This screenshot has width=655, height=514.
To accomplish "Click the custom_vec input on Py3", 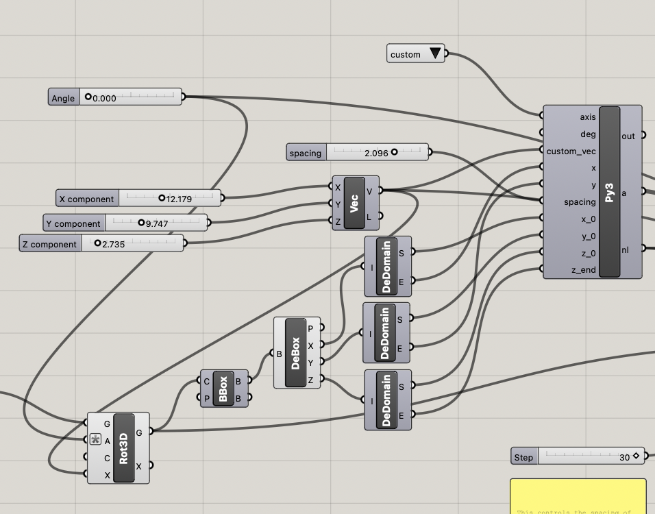I will [x=571, y=151].
